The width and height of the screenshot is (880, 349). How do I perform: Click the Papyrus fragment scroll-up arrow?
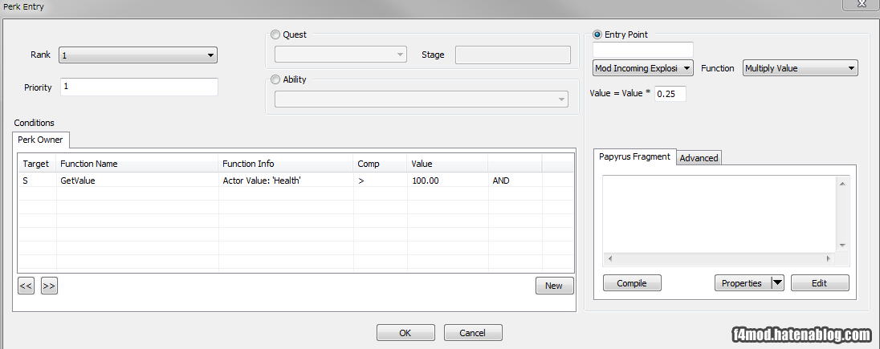(841, 184)
